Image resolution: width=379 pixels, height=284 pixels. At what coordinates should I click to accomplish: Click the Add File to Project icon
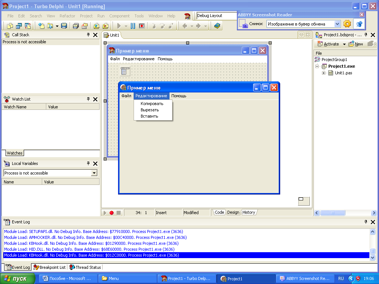point(97,26)
